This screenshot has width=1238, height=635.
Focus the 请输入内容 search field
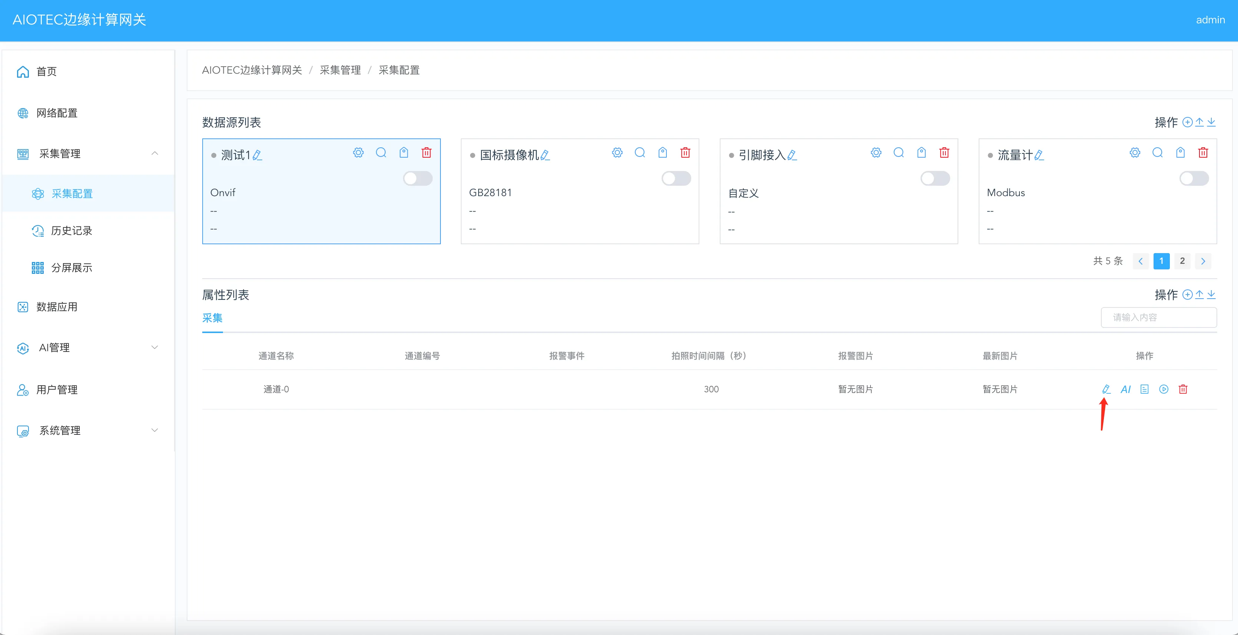point(1158,318)
